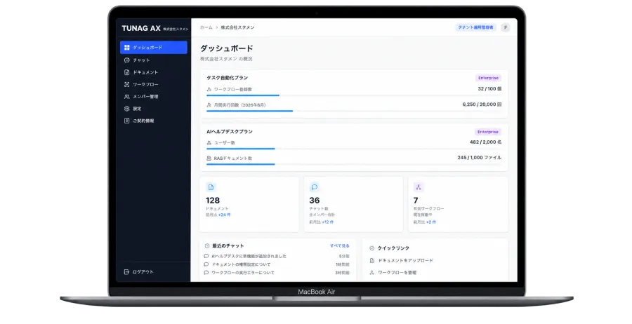Click the 482 / 2,000 名 value
The image size is (632, 324).
point(486,142)
